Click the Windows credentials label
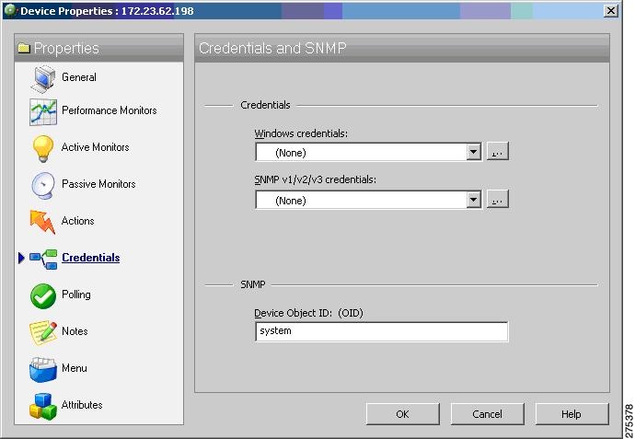The width and height of the screenshot is (635, 439). coord(301,133)
